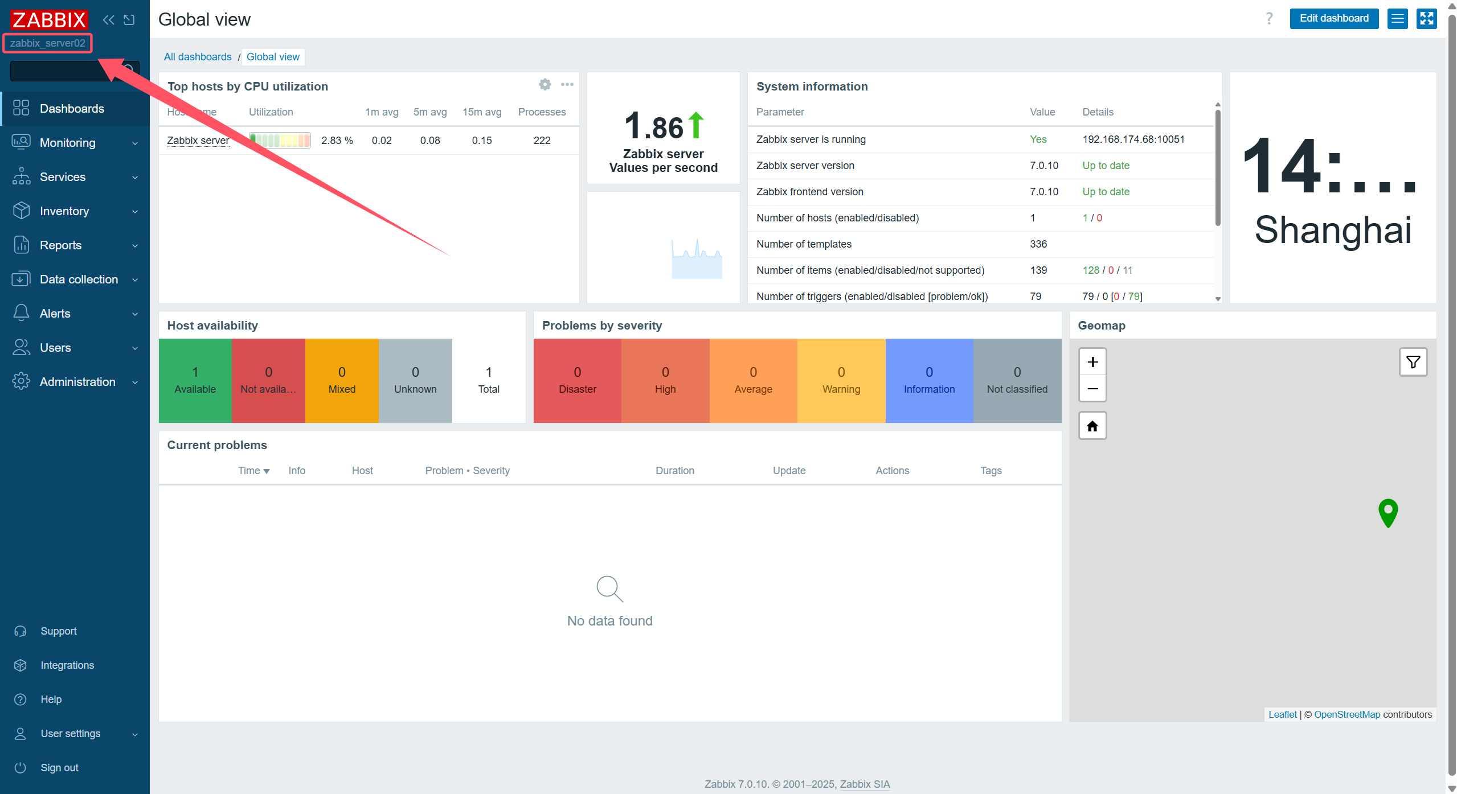Click the Help question-mark circle icon
Image resolution: width=1457 pixels, height=794 pixels.
(21, 699)
